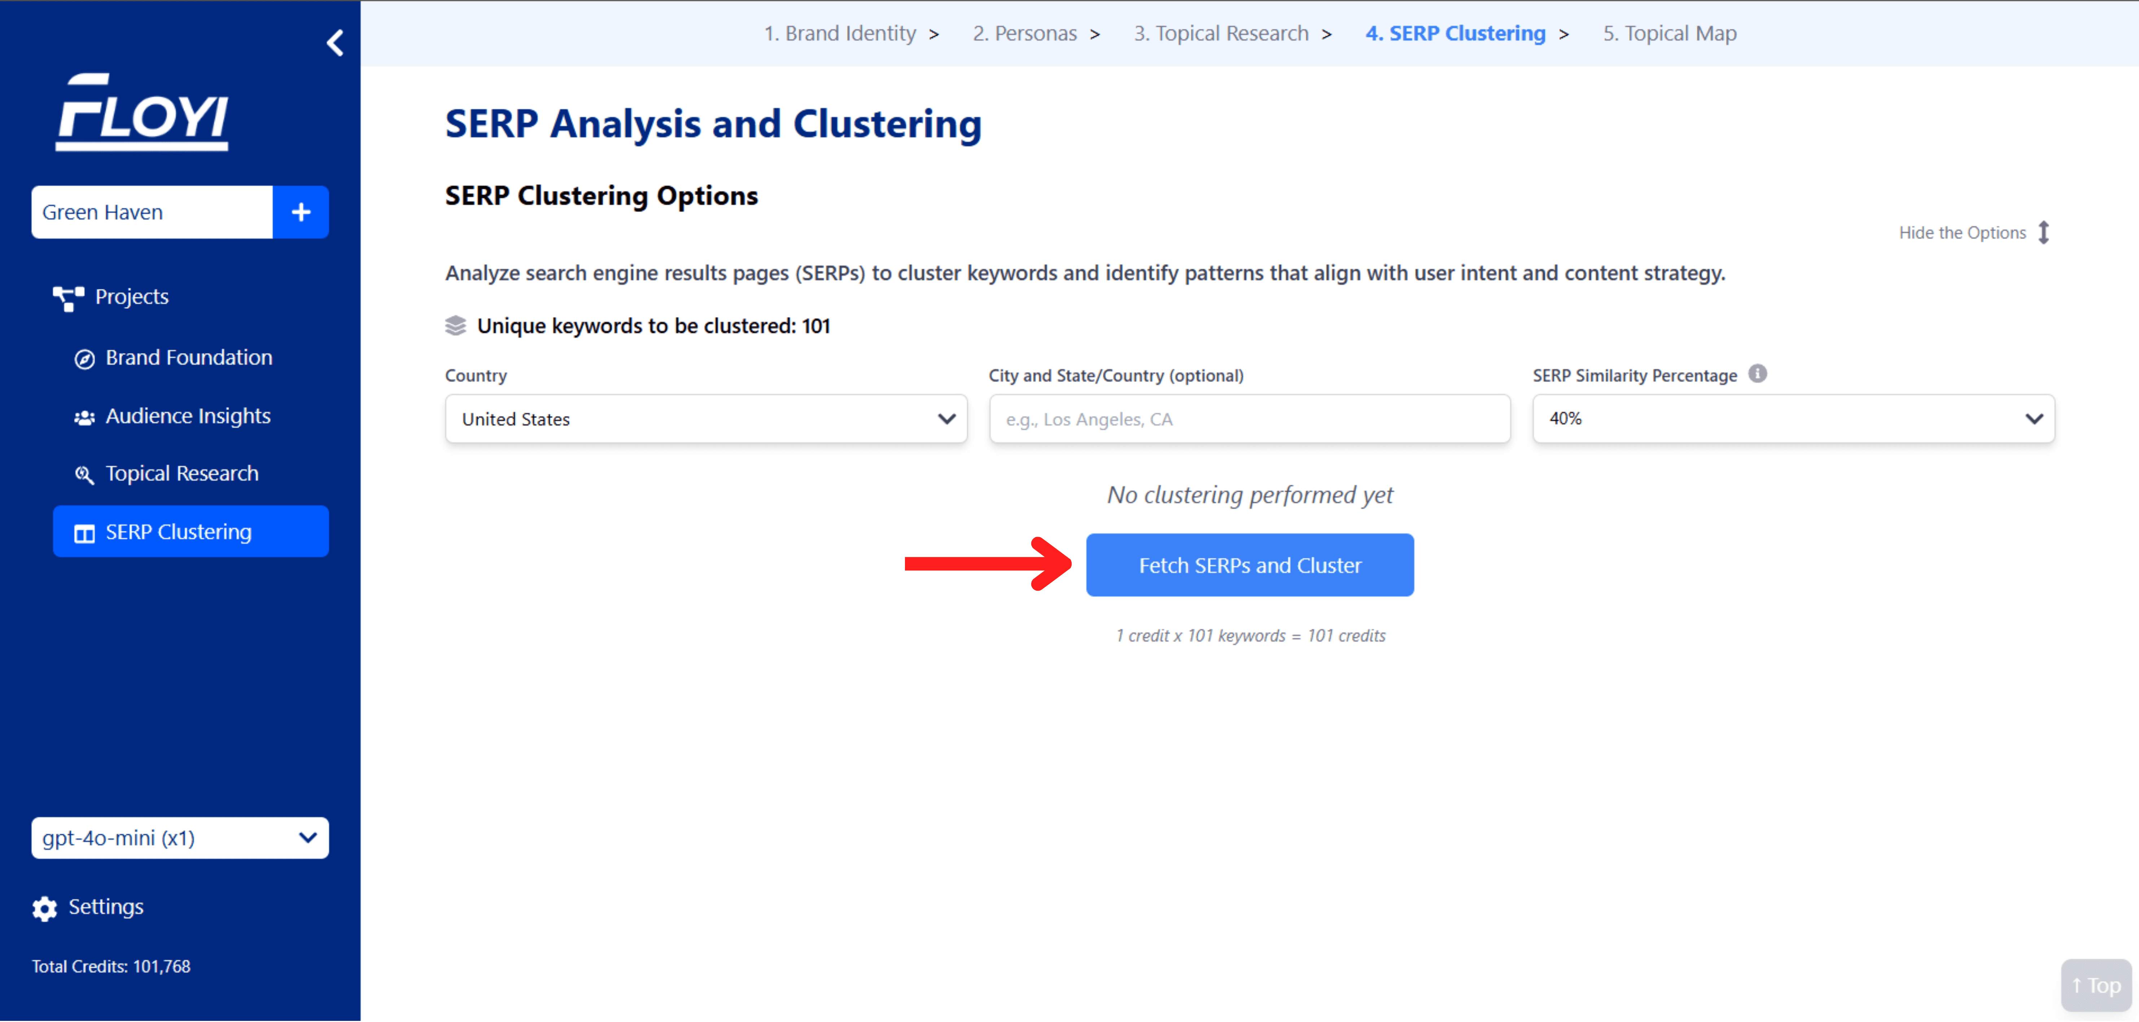
Task: Open Topical Research in the sidebar
Action: [x=182, y=473]
